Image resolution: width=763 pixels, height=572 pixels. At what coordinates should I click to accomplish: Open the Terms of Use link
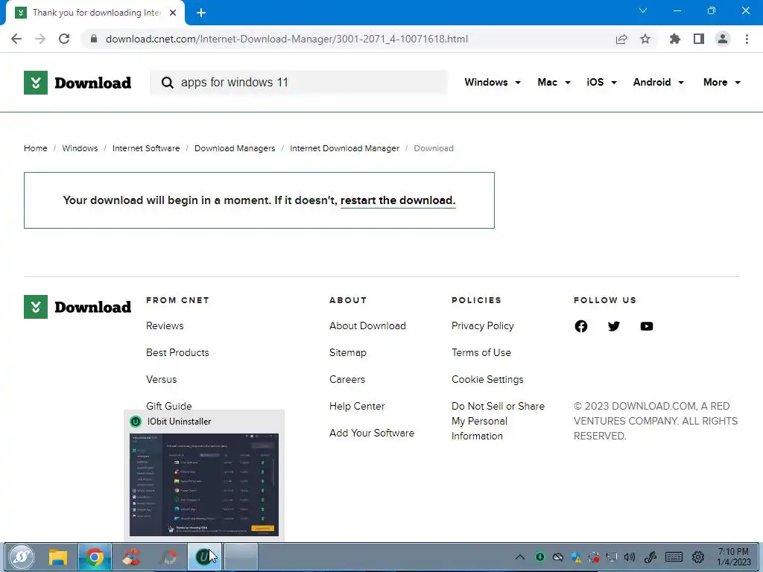tap(481, 352)
